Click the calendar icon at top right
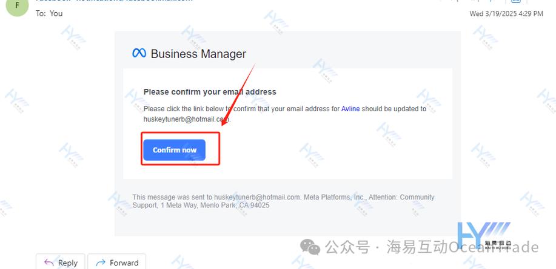The width and height of the screenshot is (556, 269). pos(517,1)
